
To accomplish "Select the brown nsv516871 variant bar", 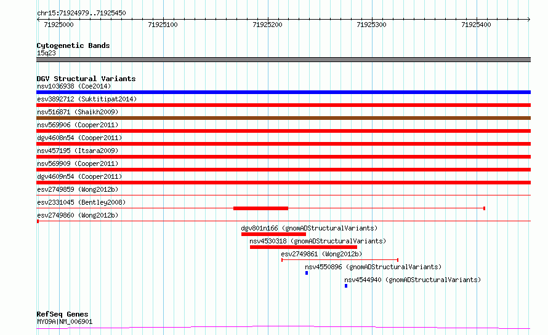I will coord(283,118).
